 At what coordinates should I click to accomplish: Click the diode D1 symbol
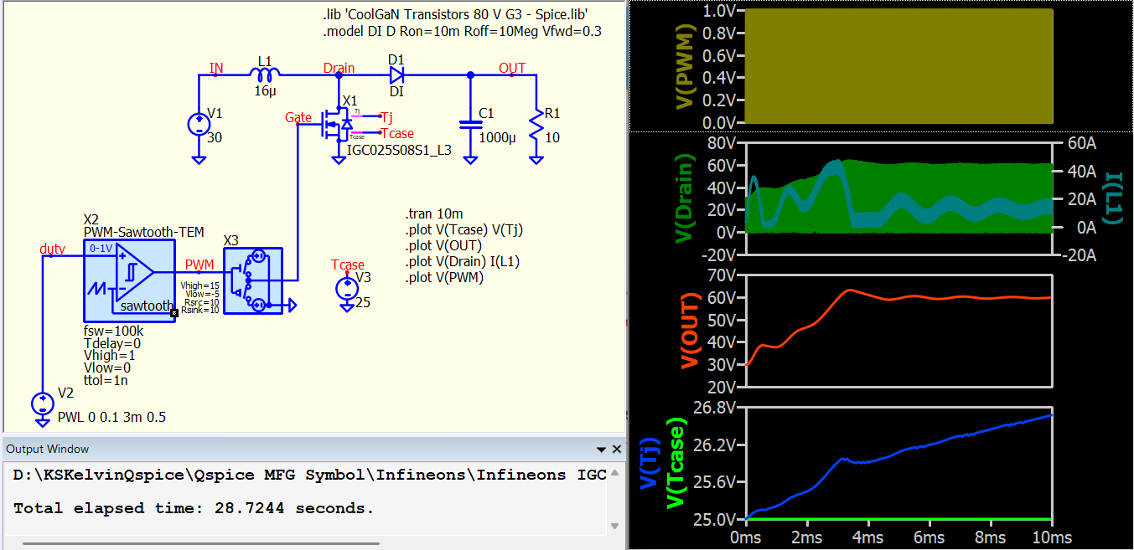[396, 75]
